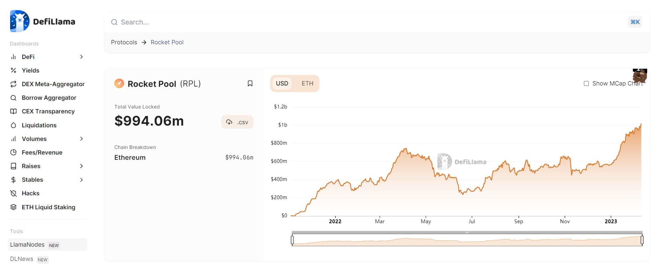Click the Hacks shield-off icon
Screen dimensions: 658x270
pos(13,193)
